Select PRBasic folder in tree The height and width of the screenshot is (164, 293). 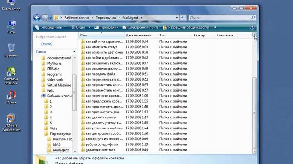coord(50,69)
